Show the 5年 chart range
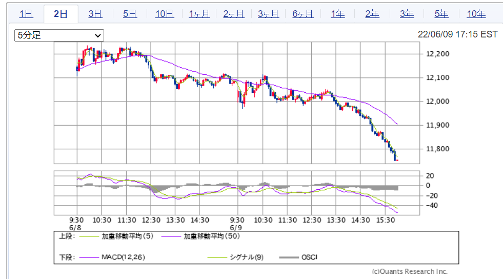The width and height of the screenshot is (503, 279). [x=441, y=14]
